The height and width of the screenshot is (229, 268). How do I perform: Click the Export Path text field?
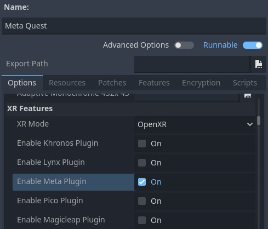192,64
